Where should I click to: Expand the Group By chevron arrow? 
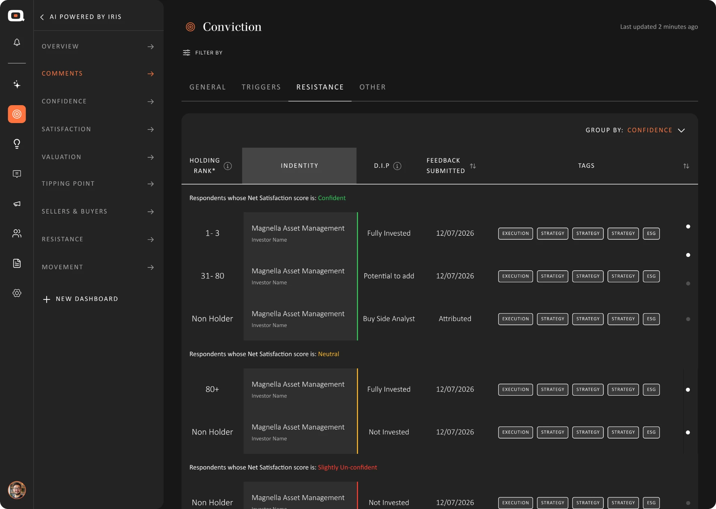point(681,130)
